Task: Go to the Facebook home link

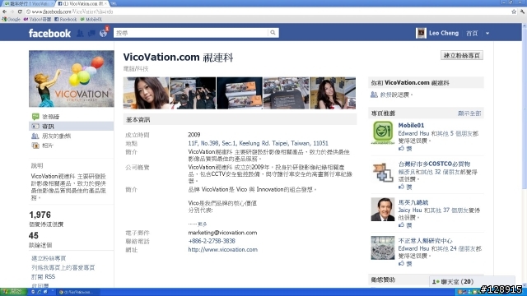Action: tap(472, 33)
